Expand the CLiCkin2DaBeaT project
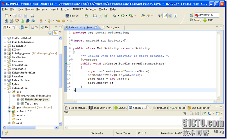 5,38
